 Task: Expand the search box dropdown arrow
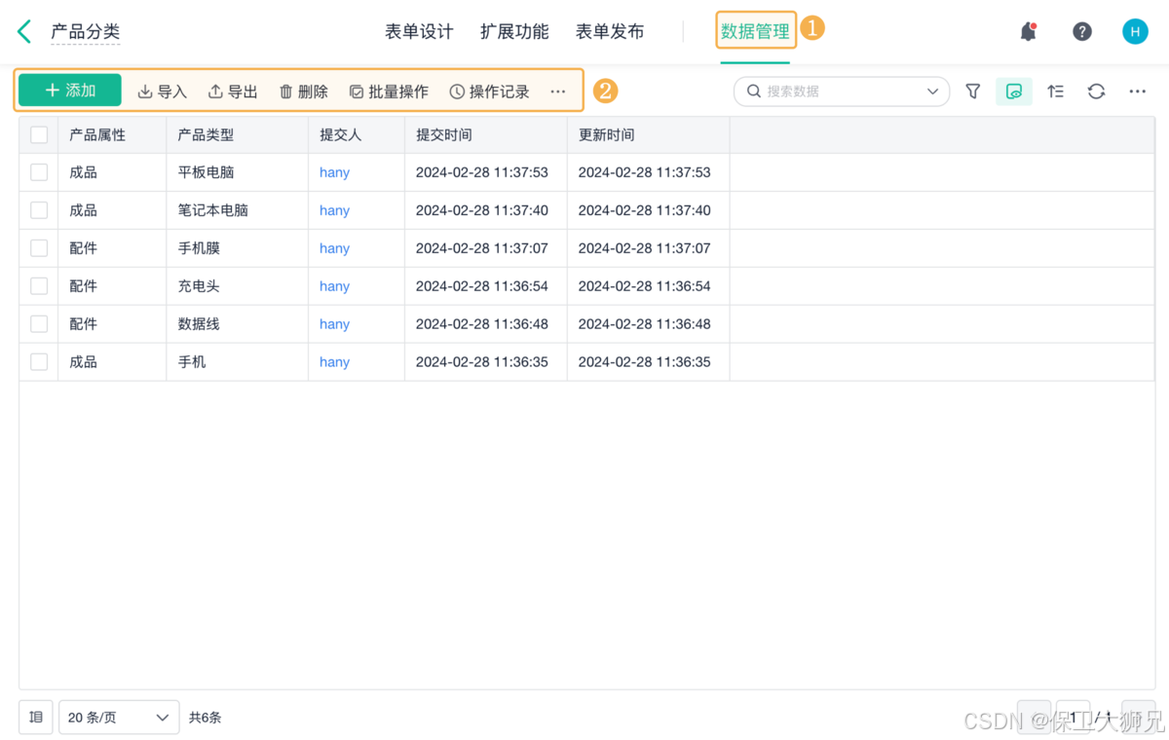[x=932, y=92]
